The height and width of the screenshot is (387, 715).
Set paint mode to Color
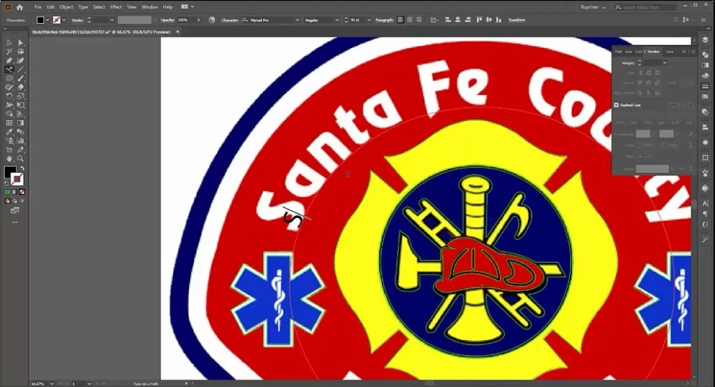(7, 192)
